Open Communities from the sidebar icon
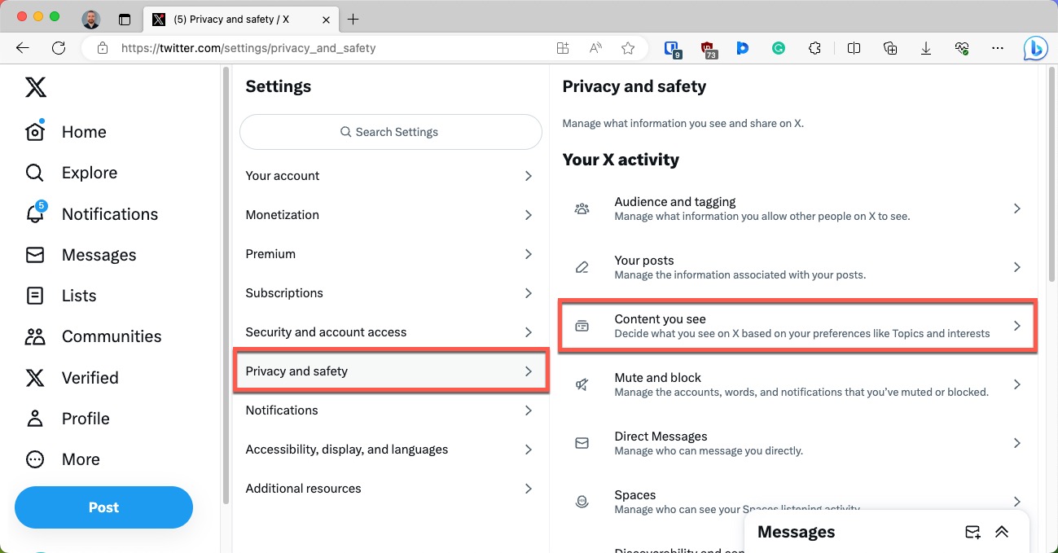Image resolution: width=1058 pixels, height=553 pixels. coord(34,336)
